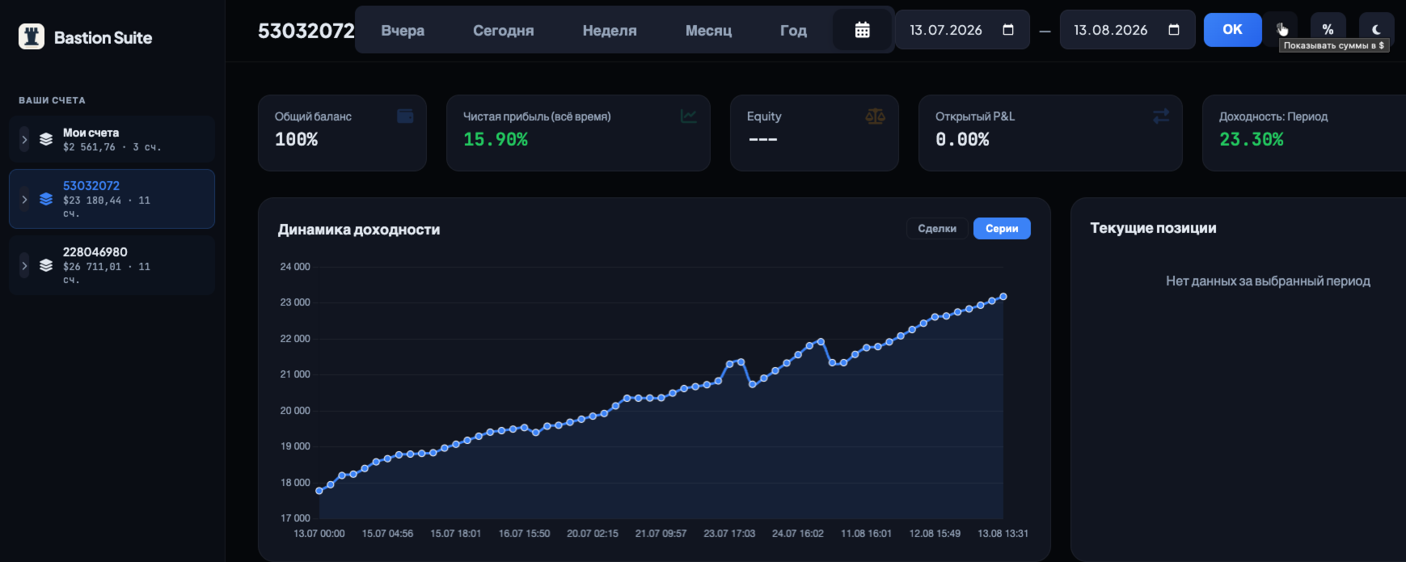Viewport: 1406px width, 562px height.
Task: Click the start date field 13.07.2026
Action: [x=962, y=30]
